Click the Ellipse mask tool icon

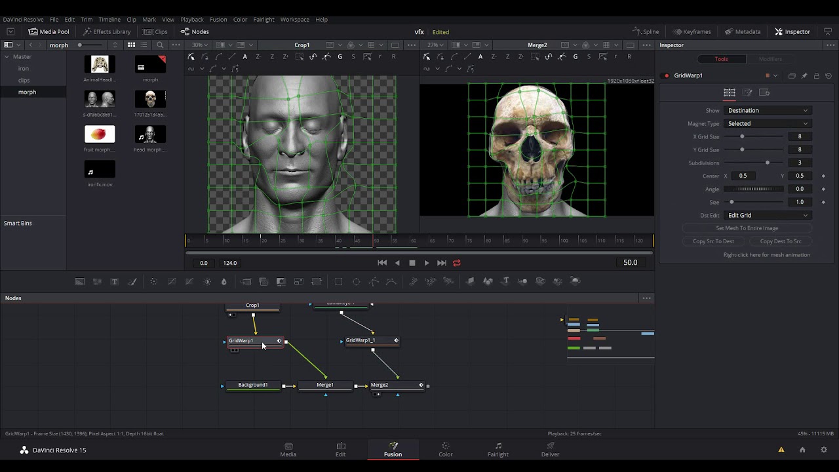356,281
